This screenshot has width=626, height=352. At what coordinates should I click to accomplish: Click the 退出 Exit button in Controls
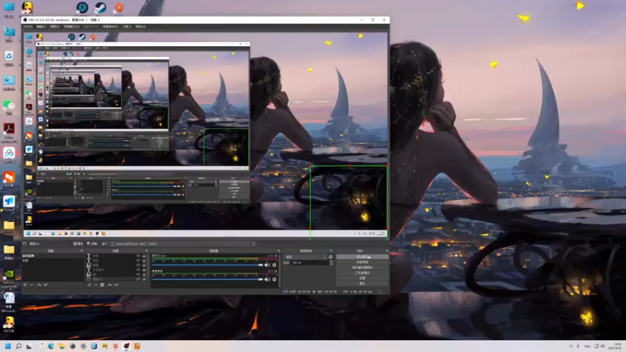click(362, 283)
